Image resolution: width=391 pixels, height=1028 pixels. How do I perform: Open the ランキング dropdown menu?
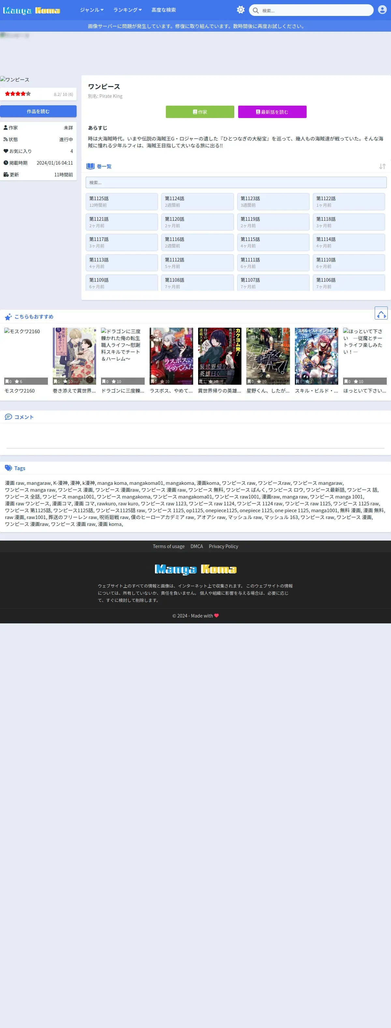[x=128, y=10]
